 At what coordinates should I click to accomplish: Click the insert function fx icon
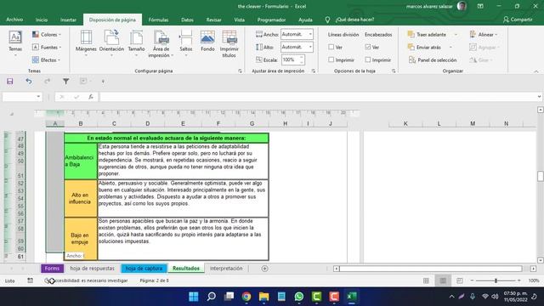tap(91, 97)
